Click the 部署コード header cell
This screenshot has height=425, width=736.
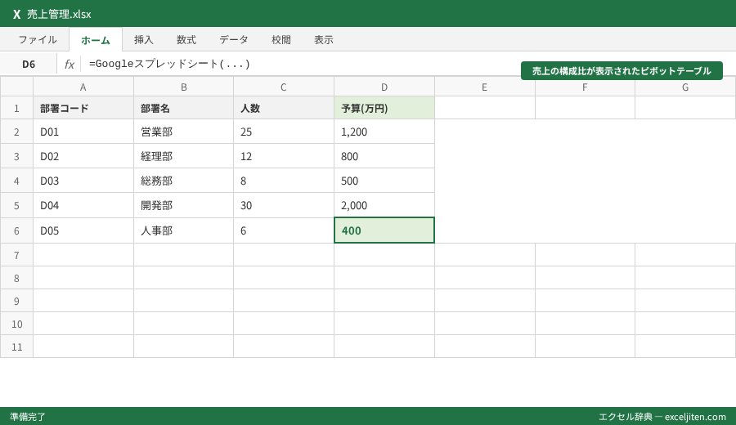coord(83,108)
